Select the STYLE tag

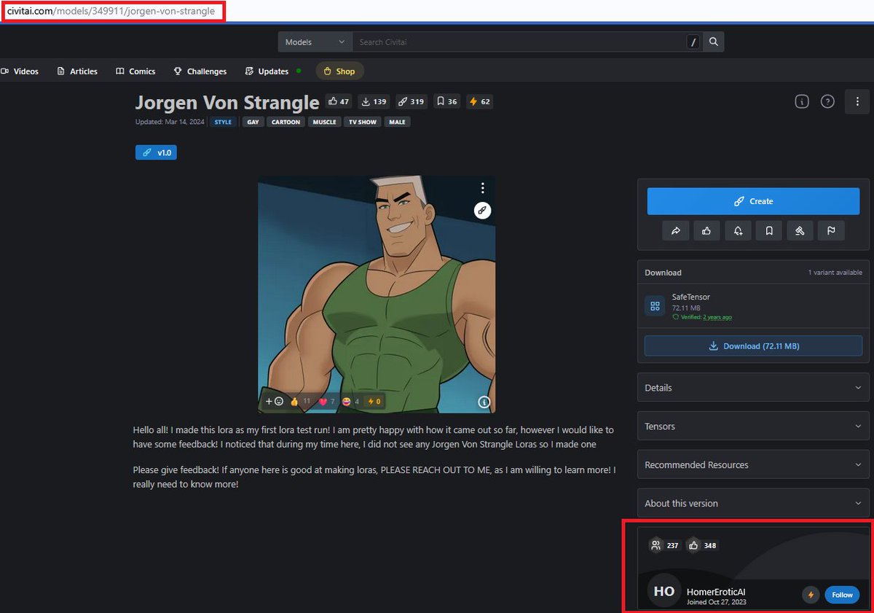pos(223,122)
